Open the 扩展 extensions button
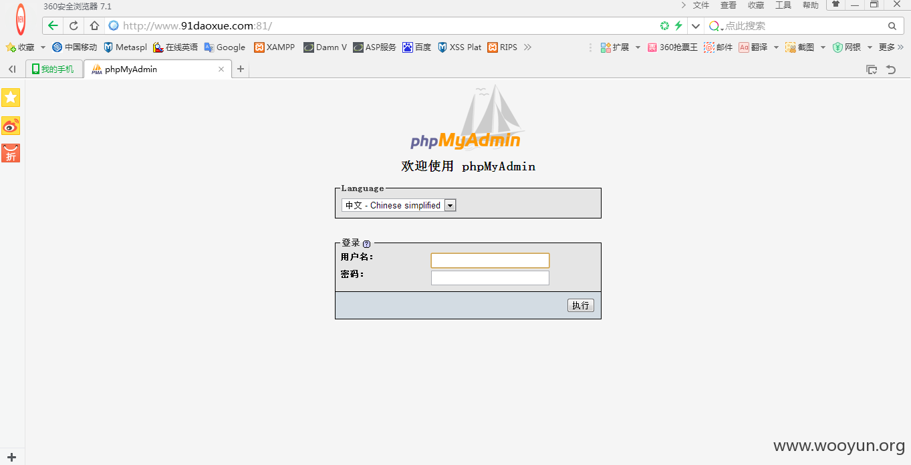 click(x=615, y=47)
